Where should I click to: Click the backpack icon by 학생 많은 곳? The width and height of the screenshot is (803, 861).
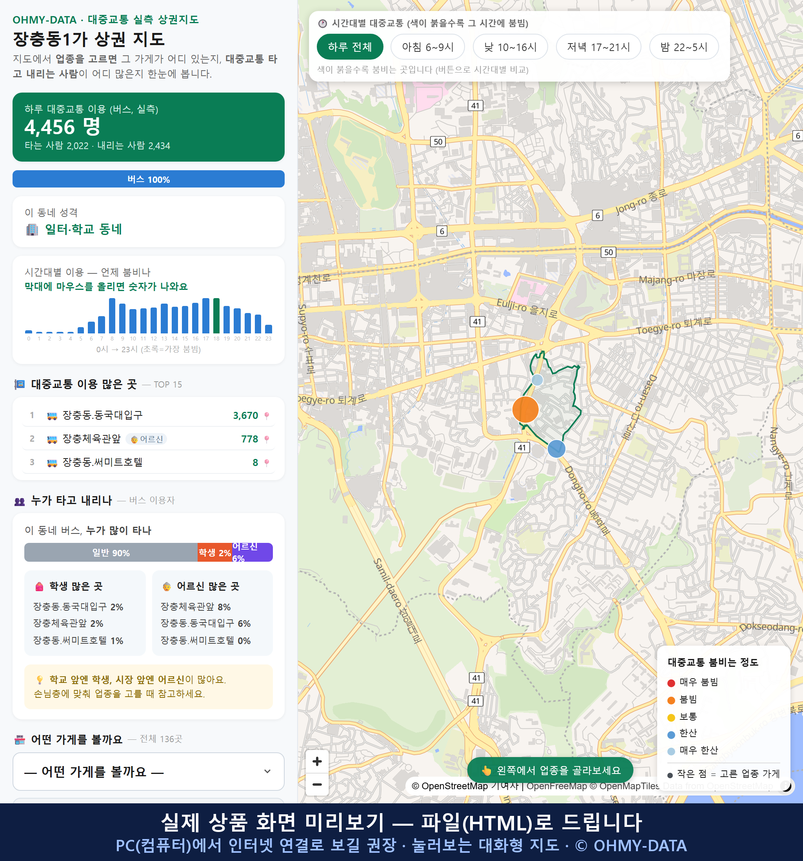(39, 586)
